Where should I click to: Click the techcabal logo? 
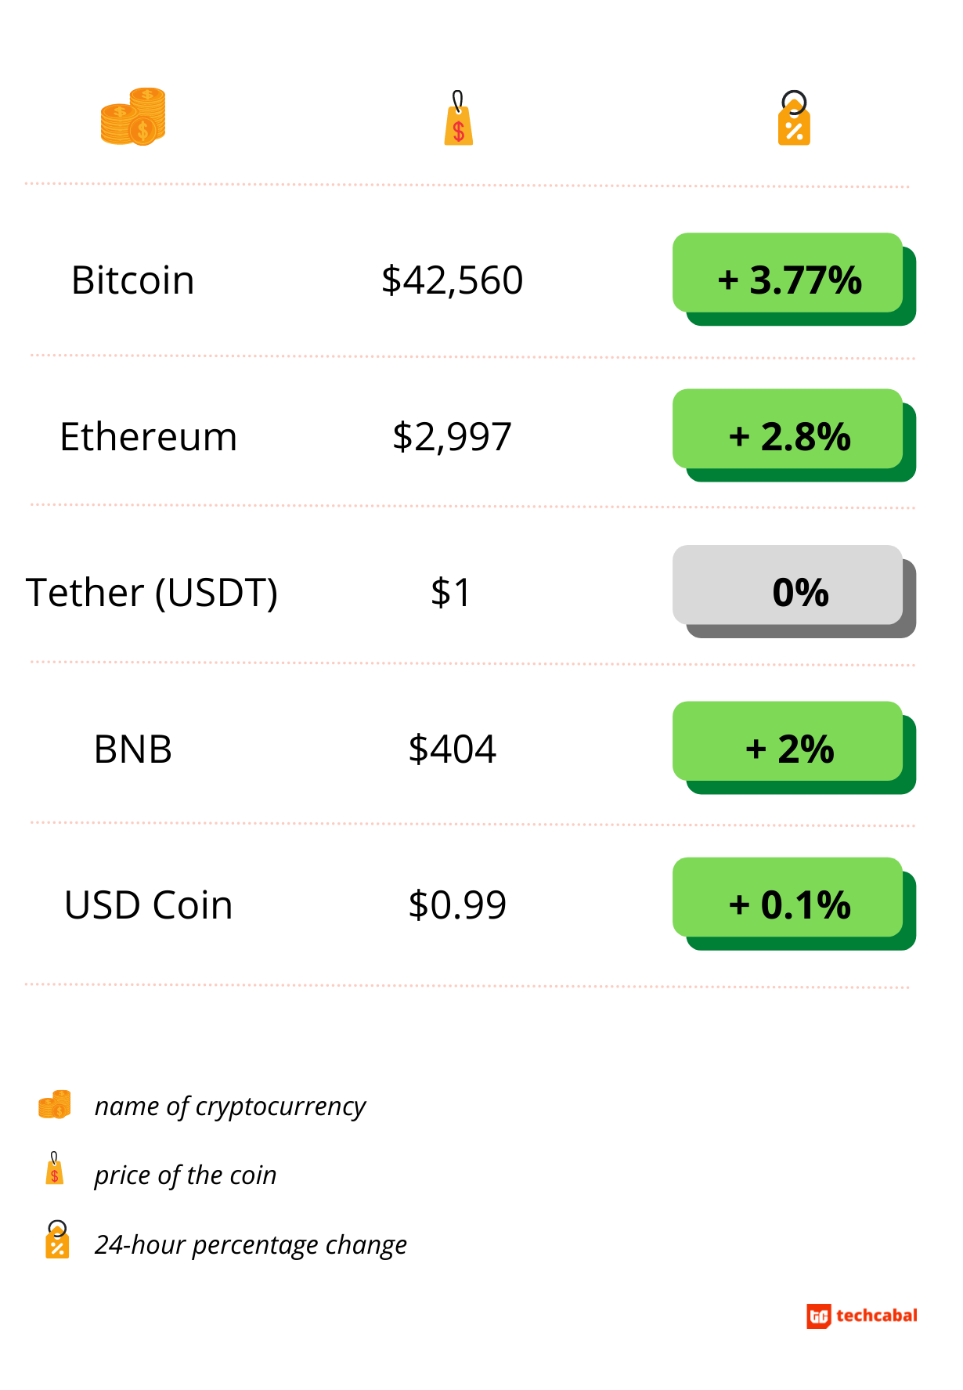pyautogui.click(x=861, y=1316)
